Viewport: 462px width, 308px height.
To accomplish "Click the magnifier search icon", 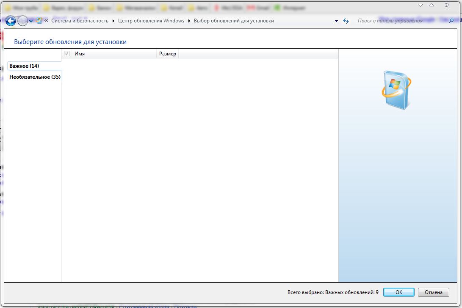I will click(451, 21).
